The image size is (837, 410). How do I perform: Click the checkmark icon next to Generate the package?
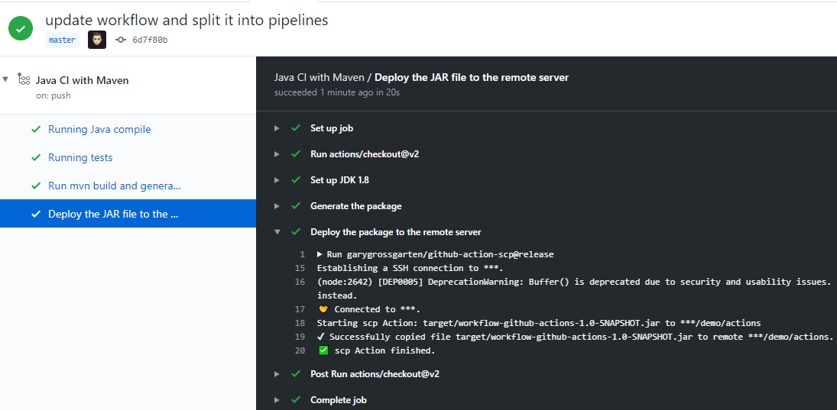point(295,206)
